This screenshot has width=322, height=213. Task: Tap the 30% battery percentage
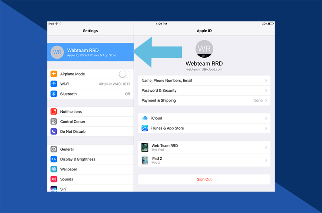click(265, 24)
